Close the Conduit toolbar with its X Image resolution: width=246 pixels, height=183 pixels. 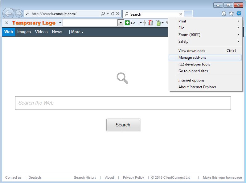click(x=6, y=23)
